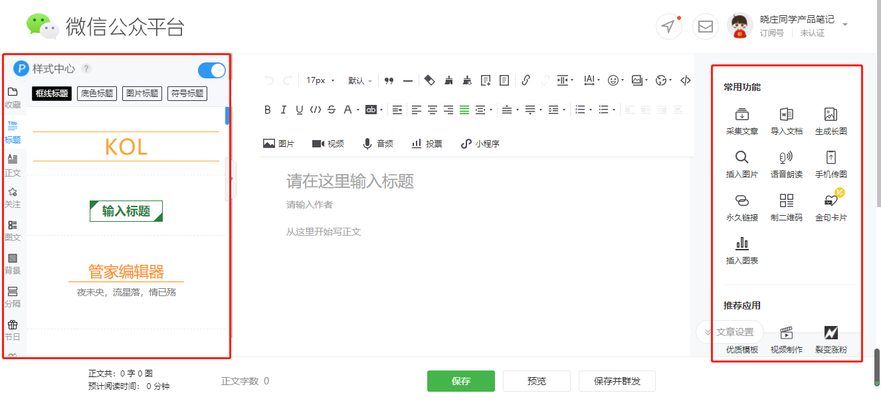This screenshot has height=405, width=881.
Task: Insert a poll via 投票
Action: point(427,143)
